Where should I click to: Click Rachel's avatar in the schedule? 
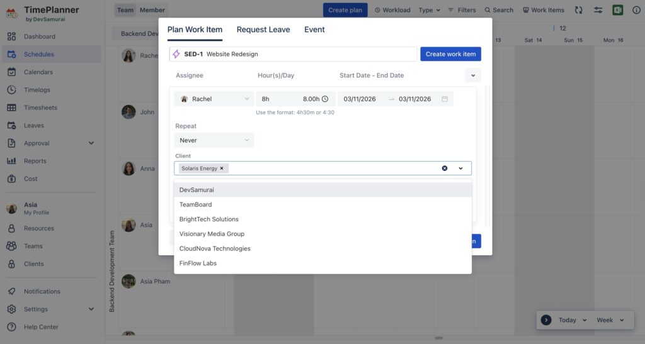[x=128, y=55]
